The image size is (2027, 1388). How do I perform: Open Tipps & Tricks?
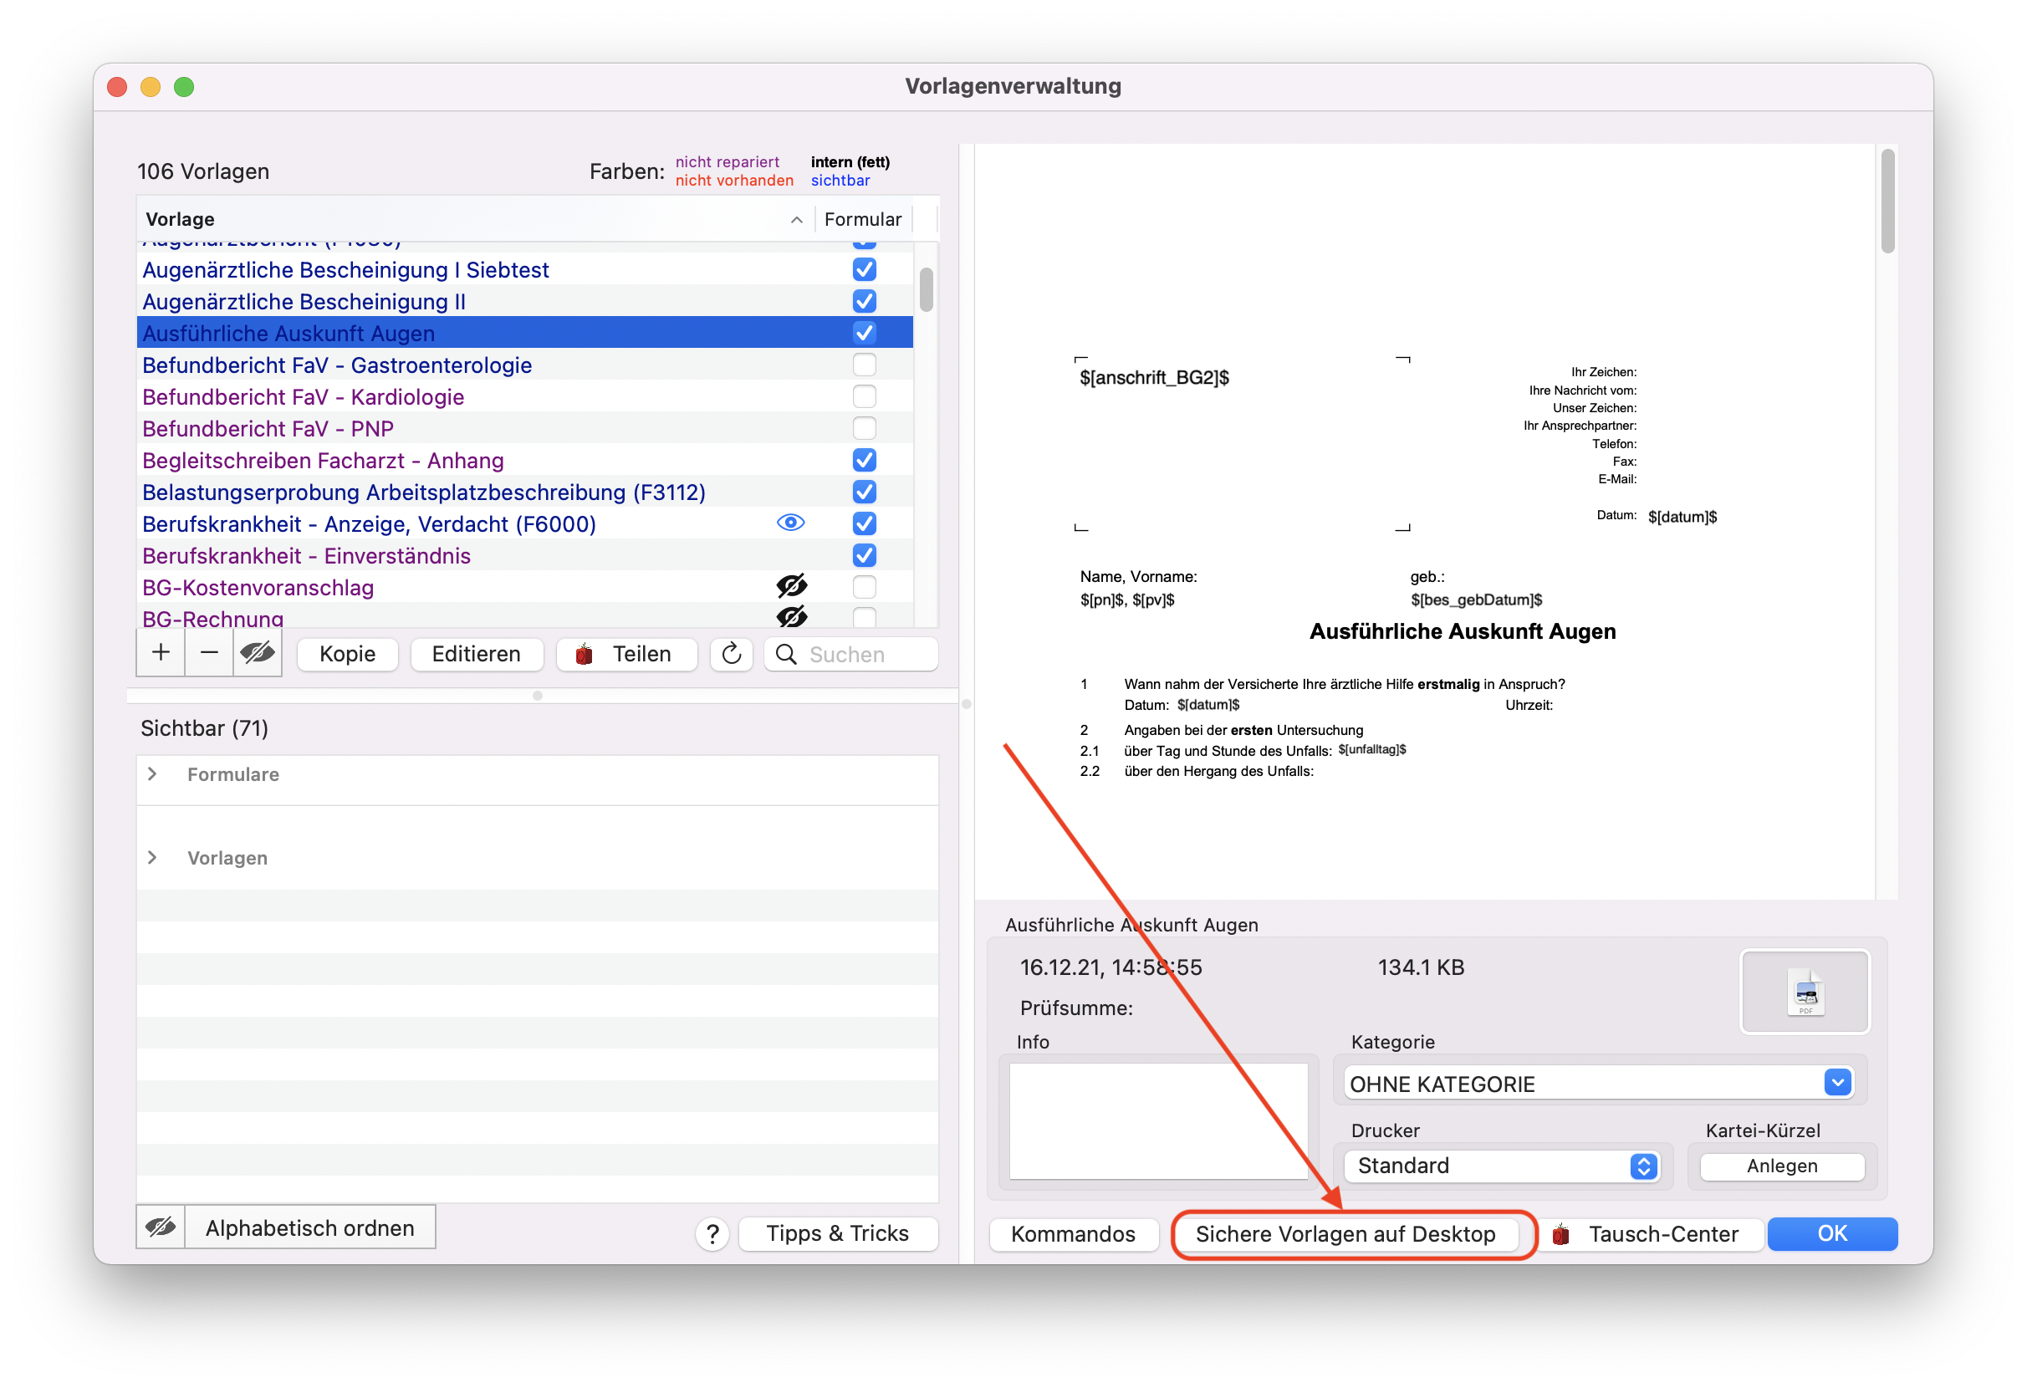pos(837,1233)
